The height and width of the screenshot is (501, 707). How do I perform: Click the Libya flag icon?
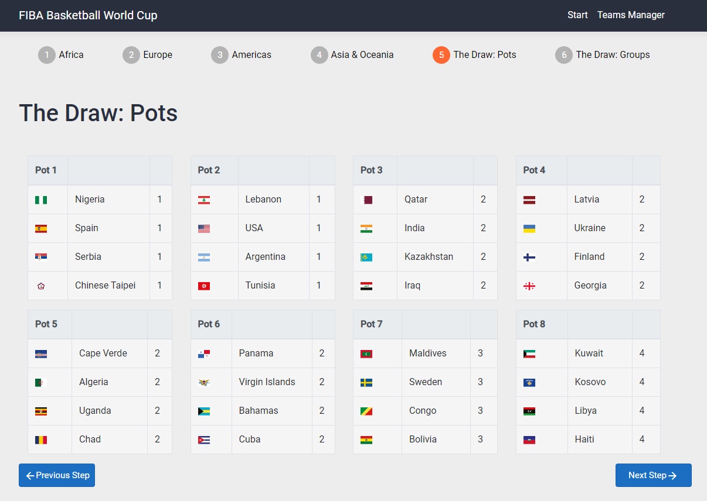pyautogui.click(x=529, y=411)
